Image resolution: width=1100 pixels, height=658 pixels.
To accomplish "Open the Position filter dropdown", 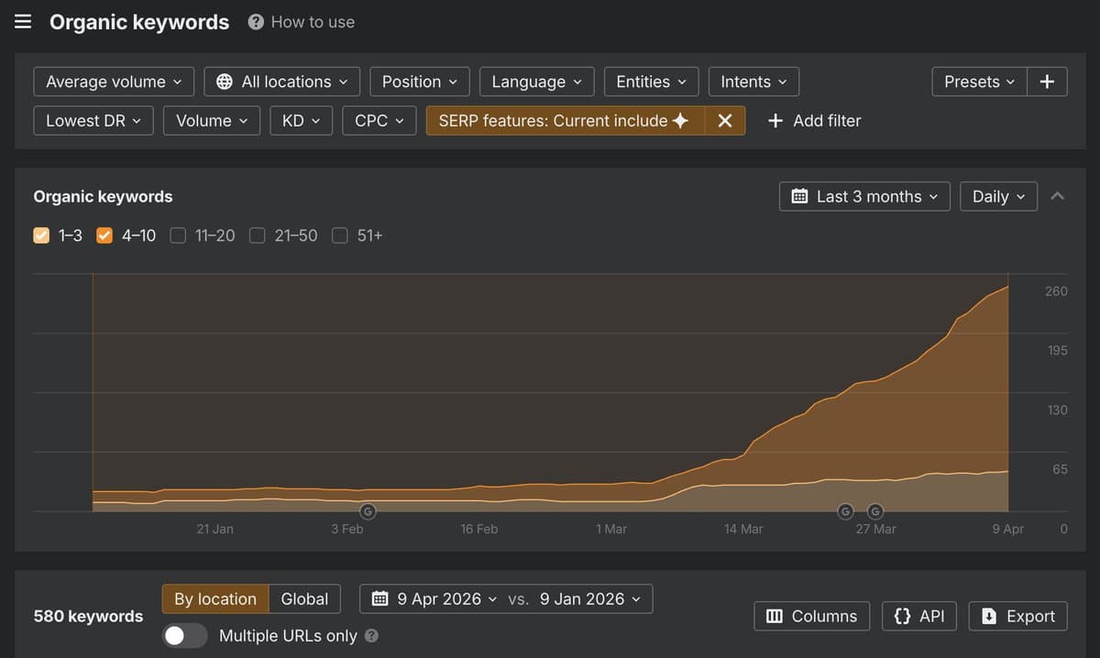I will (x=419, y=82).
